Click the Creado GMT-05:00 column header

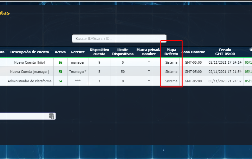tap(225, 52)
